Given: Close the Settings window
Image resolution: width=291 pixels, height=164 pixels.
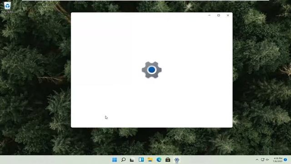Looking at the screenshot, I should pyautogui.click(x=228, y=15).
